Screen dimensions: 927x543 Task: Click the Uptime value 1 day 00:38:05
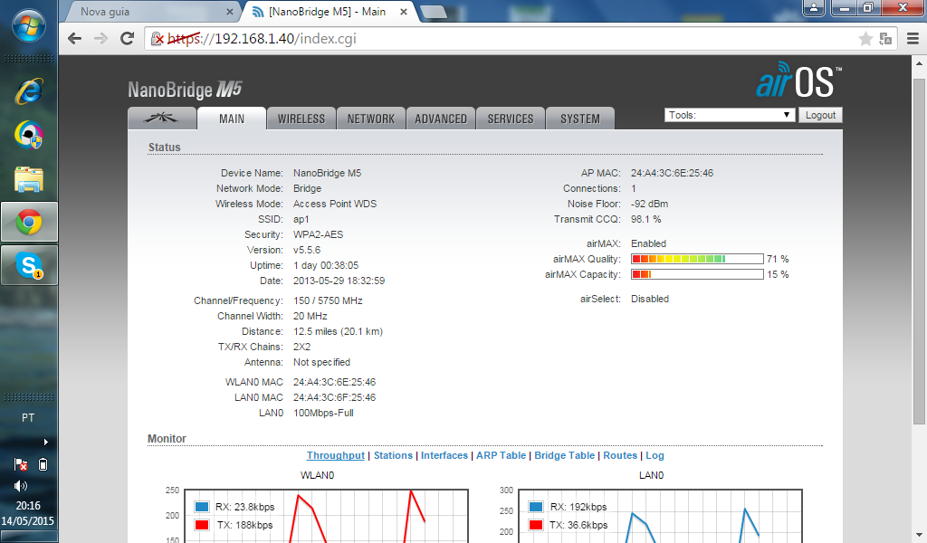click(x=326, y=265)
